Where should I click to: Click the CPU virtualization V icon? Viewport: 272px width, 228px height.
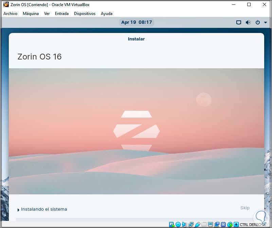click(x=223, y=224)
